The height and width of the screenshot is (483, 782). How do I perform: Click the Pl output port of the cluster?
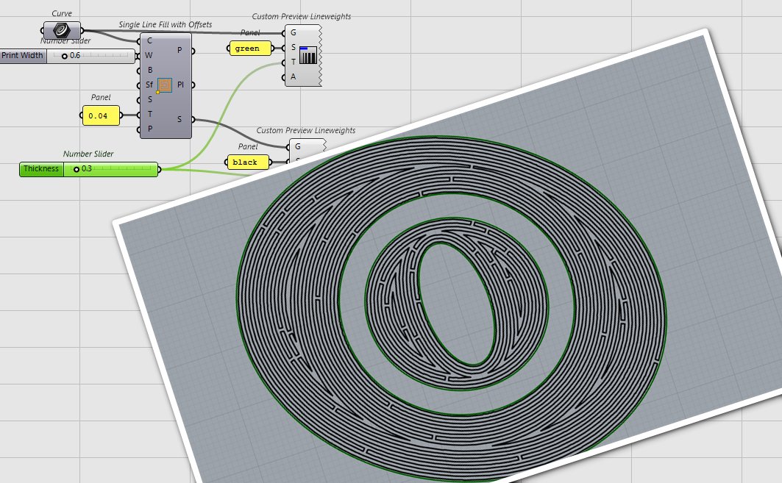(193, 85)
